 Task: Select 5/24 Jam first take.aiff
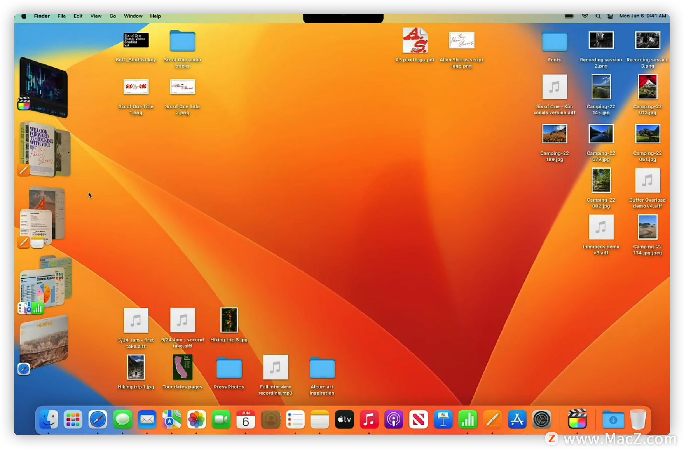point(136,328)
